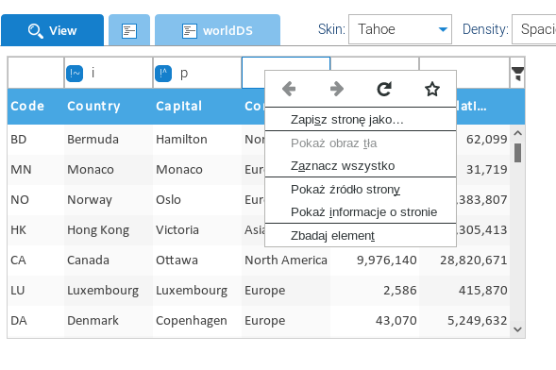Choose 'Zaznacz wszystko' menu entry
This screenshot has width=556, height=370.
361,165
